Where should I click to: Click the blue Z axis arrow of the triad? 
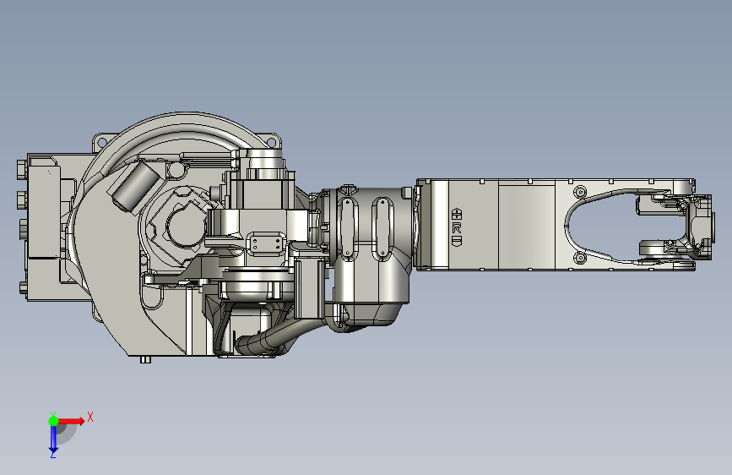[53, 439]
